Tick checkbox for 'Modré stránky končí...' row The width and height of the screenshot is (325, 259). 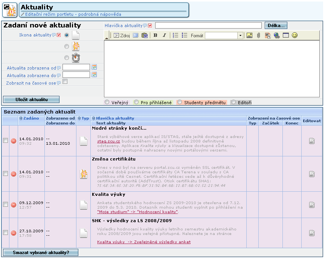(6, 141)
